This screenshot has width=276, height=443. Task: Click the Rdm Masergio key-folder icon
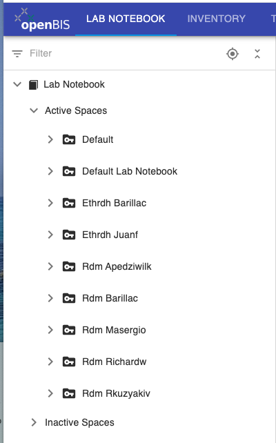tap(69, 330)
